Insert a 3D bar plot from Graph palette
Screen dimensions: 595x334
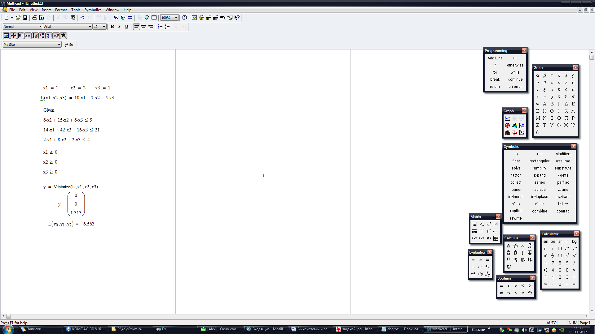click(507, 133)
